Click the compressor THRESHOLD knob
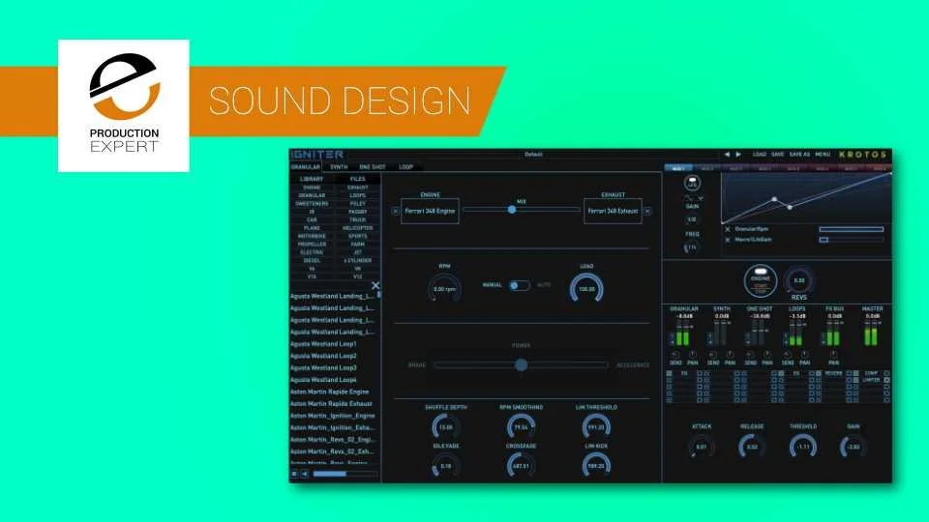The image size is (929, 522). [803, 447]
